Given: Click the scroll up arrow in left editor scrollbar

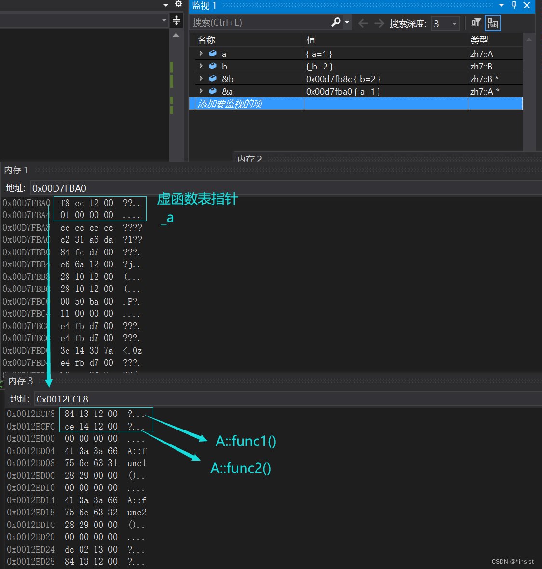Looking at the screenshot, I should click(176, 35).
